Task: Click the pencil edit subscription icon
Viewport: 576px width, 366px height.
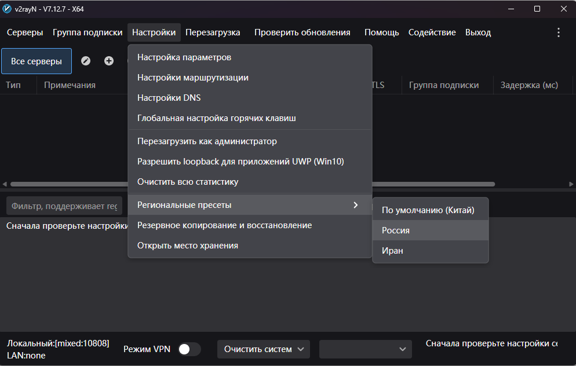Action: click(x=86, y=61)
